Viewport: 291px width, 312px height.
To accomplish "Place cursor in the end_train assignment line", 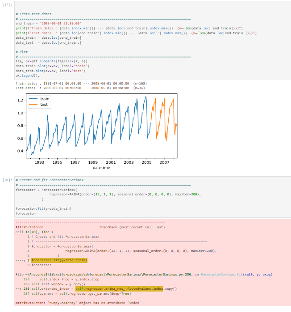I will click(49, 23).
